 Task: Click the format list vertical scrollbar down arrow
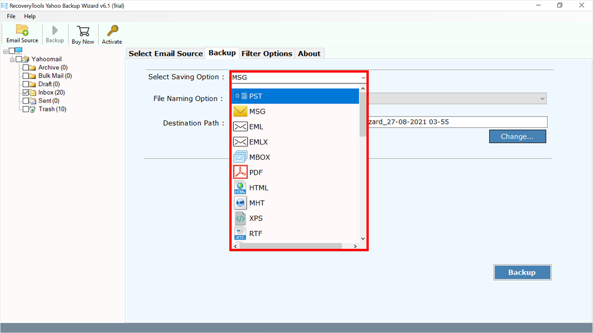pyautogui.click(x=363, y=239)
